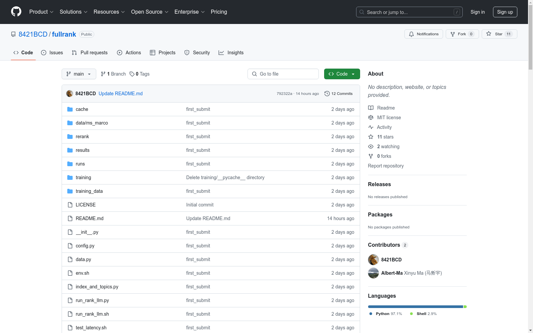Image resolution: width=533 pixels, height=333 pixels.
Task: Fork this repository
Action: tap(462, 34)
